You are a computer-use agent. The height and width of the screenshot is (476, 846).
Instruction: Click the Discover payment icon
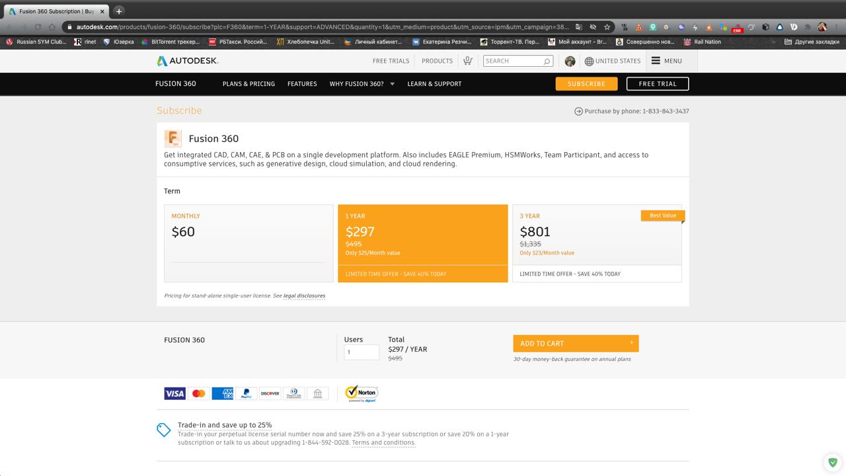pyautogui.click(x=270, y=393)
